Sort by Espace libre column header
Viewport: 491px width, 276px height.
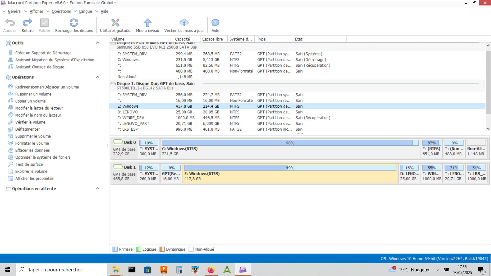pyautogui.click(x=214, y=39)
